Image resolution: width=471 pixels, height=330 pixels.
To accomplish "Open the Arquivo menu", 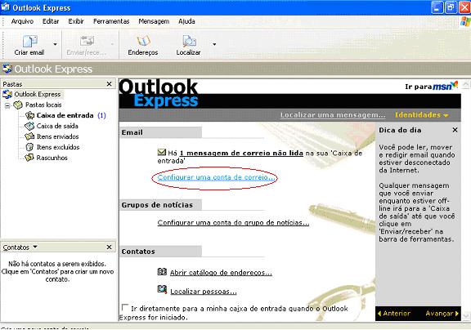I will pyautogui.click(x=22, y=21).
